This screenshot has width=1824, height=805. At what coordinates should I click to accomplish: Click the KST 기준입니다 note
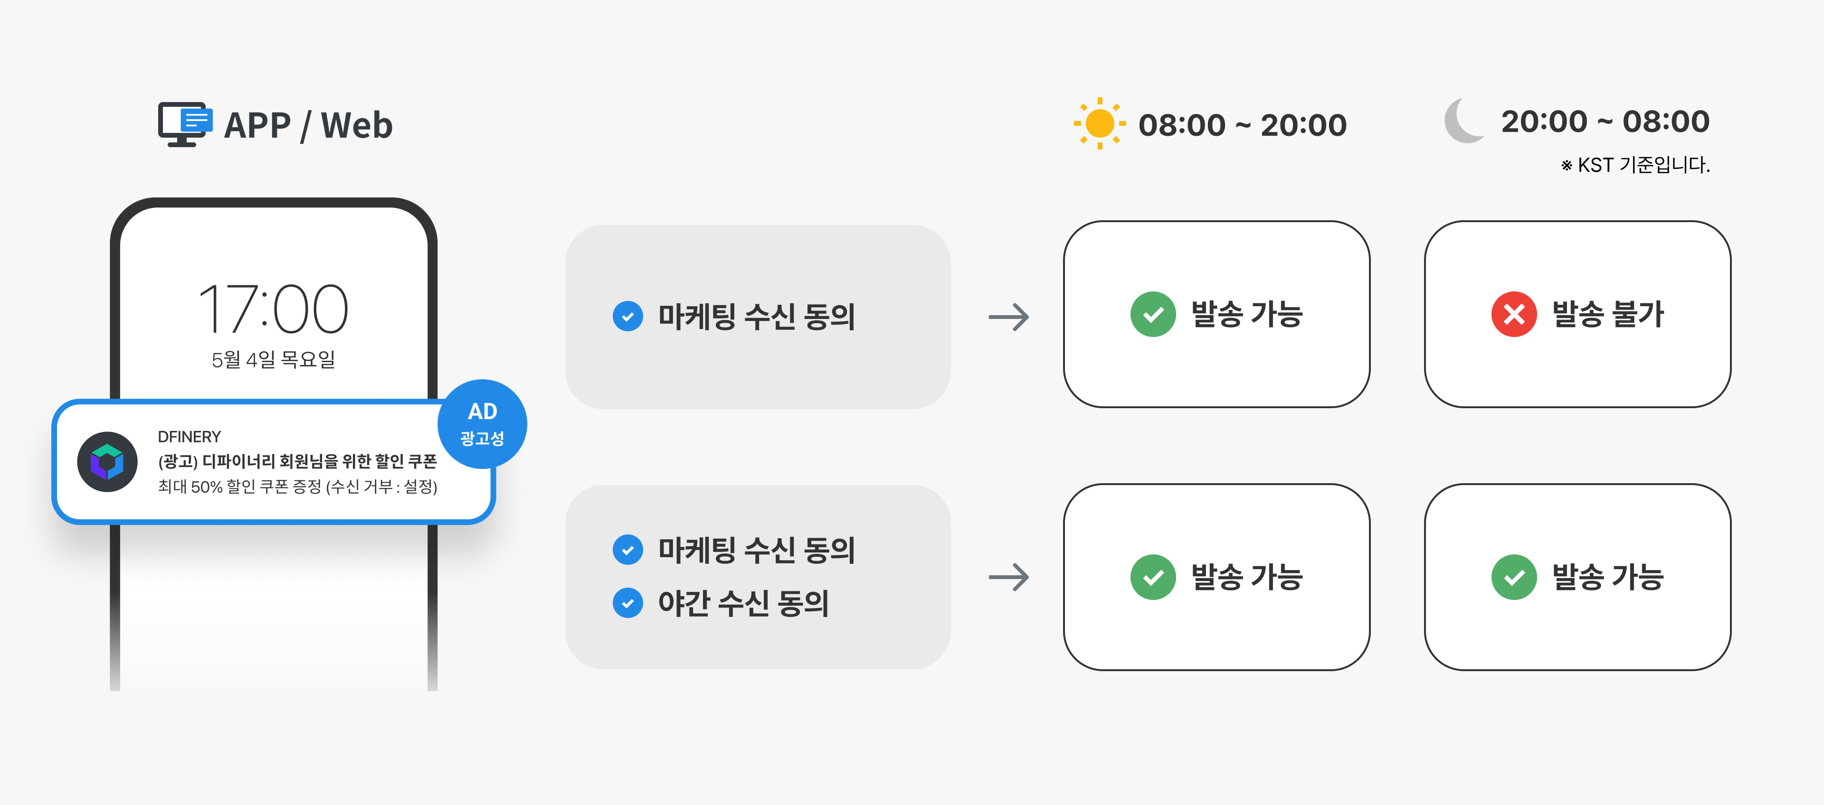(x=1635, y=165)
